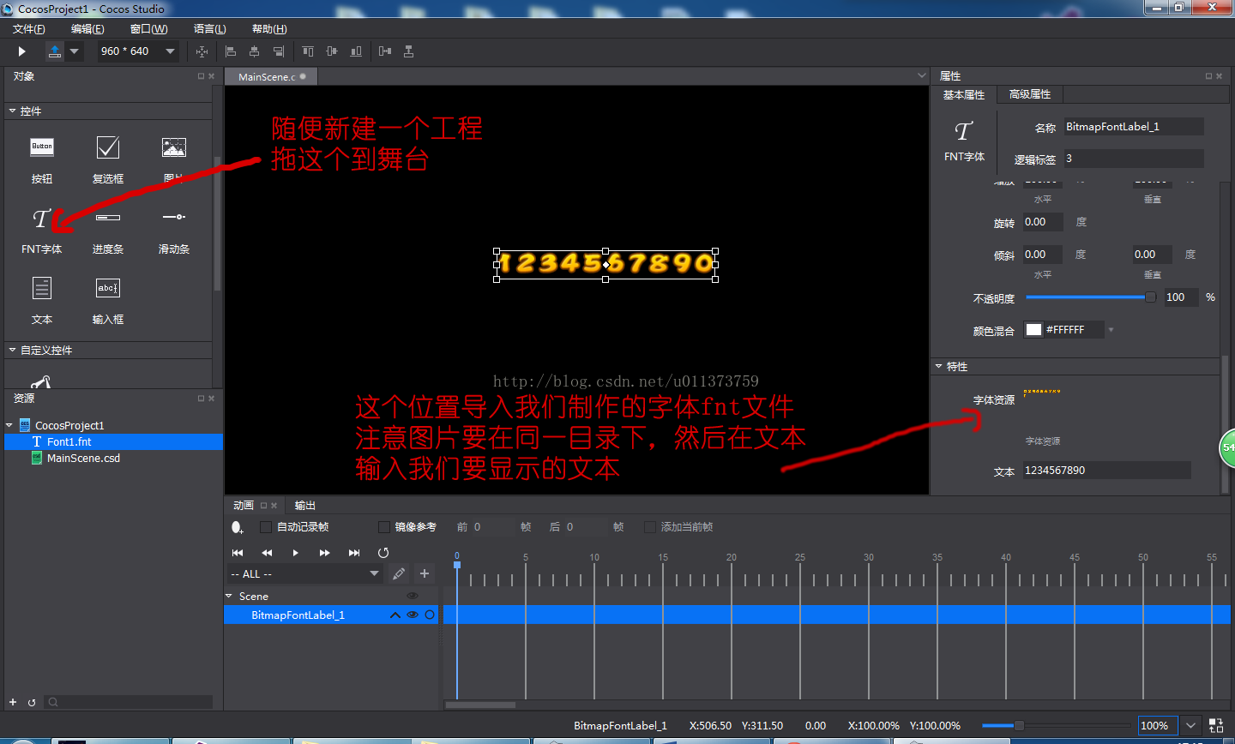The height and width of the screenshot is (744, 1235).
Task: Open the publish options dropdown arrow
Action: click(x=75, y=51)
